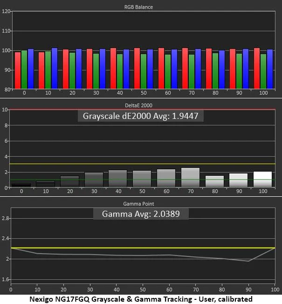This screenshot has width=282, height=304.
Task: Select the black DeltaE bar at 0
Action: [x=21, y=185]
